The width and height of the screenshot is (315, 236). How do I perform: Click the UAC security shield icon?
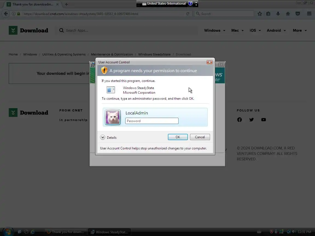pyautogui.click(x=104, y=70)
